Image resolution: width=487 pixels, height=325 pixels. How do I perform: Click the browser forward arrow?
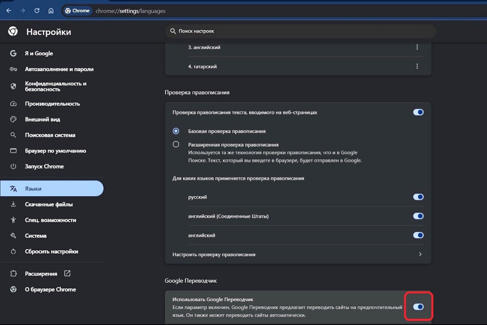(x=23, y=11)
